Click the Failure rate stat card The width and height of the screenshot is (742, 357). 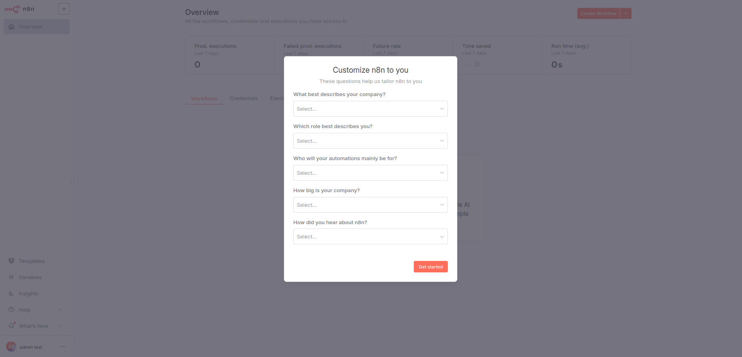[408, 55]
